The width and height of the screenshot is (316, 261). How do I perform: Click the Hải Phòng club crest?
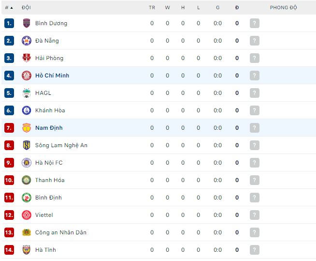coord(27,58)
